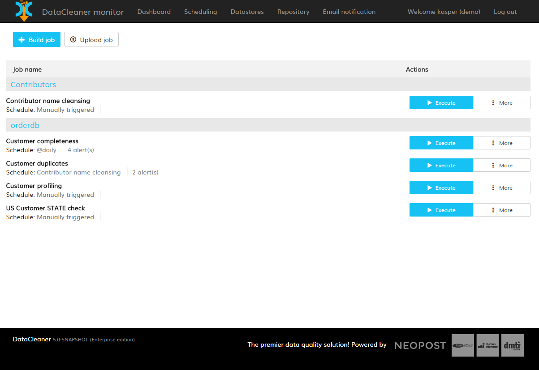Viewport: 539px width, 370px height.
Task: Click Welcome kasper (demo) text
Action: tap(444, 12)
